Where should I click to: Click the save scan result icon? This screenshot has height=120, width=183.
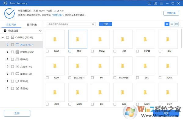tap(155, 3)
